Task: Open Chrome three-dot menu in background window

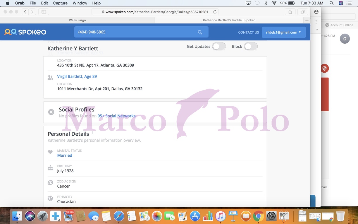Action: pyautogui.click(x=316, y=22)
